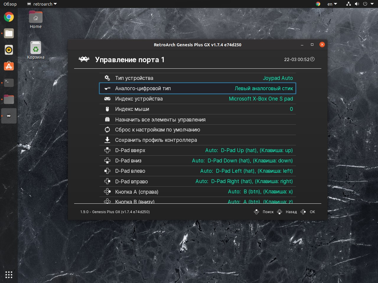
Task: Click the mouse icon beside Индекс мыши
Action: coord(107,109)
